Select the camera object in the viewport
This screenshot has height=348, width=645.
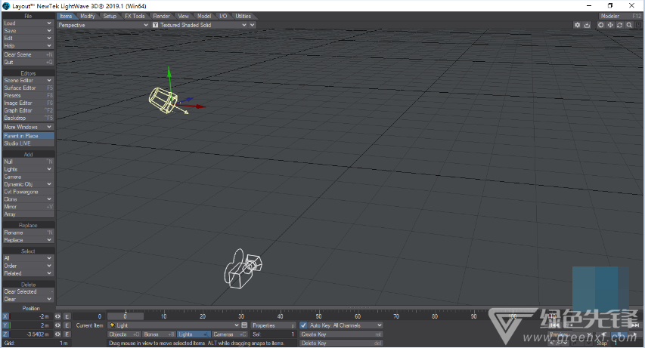[242, 269]
